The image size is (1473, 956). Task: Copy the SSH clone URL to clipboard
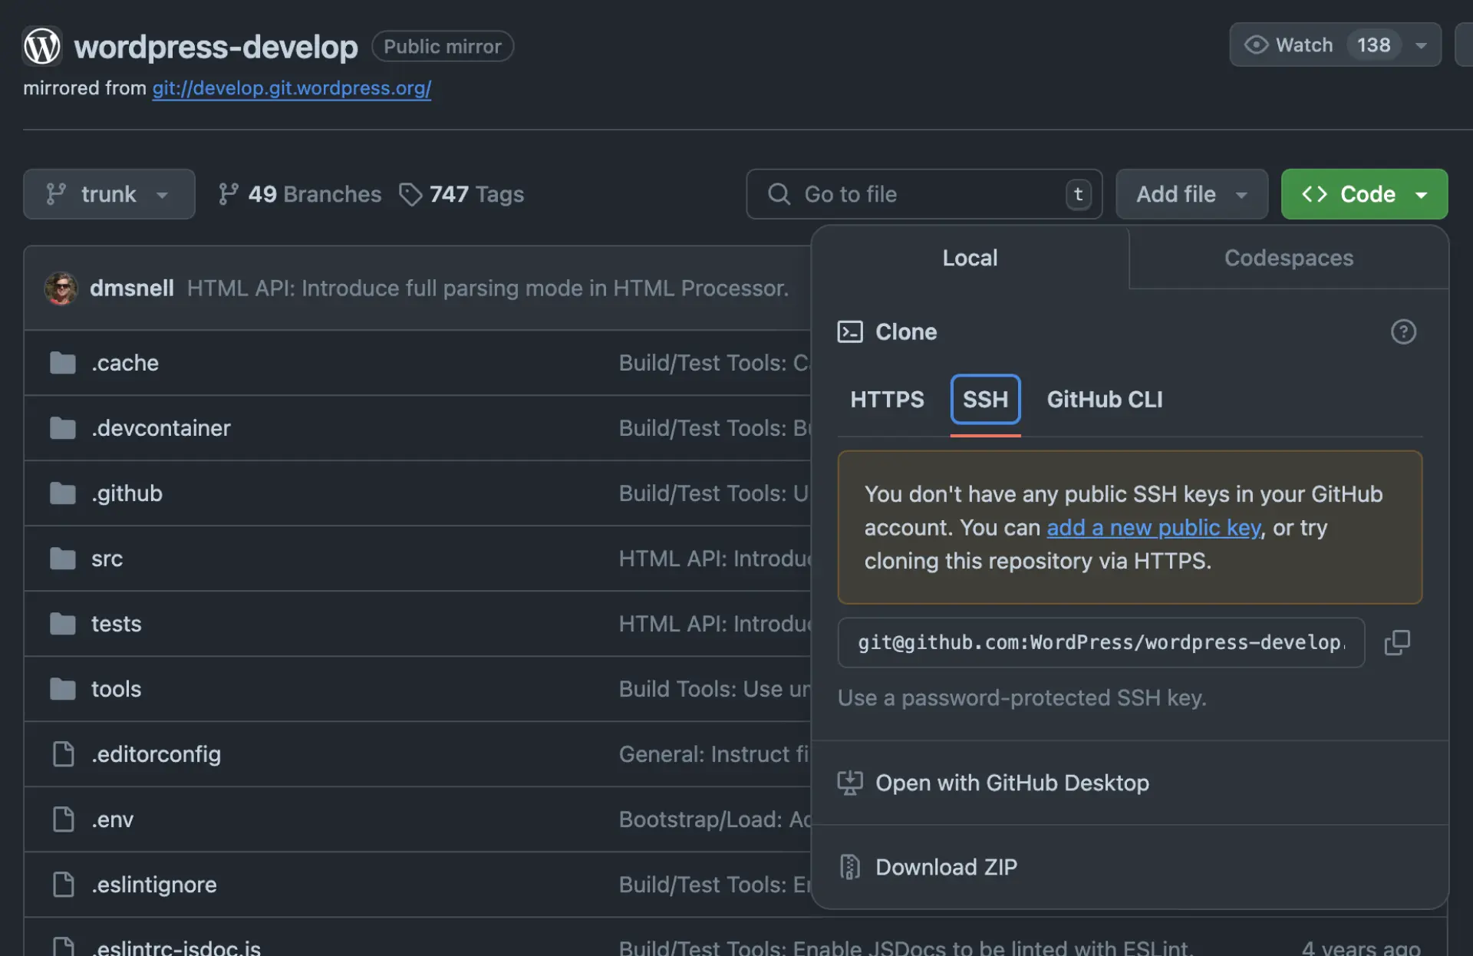pyautogui.click(x=1396, y=642)
